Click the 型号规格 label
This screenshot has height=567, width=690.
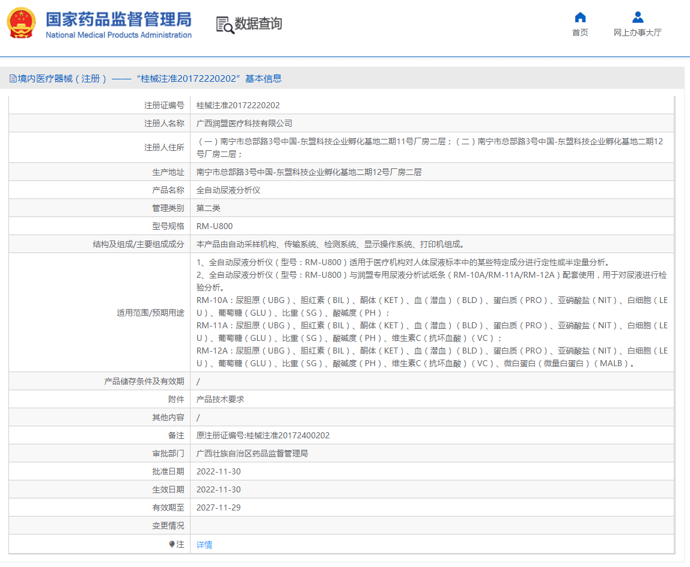168,226
